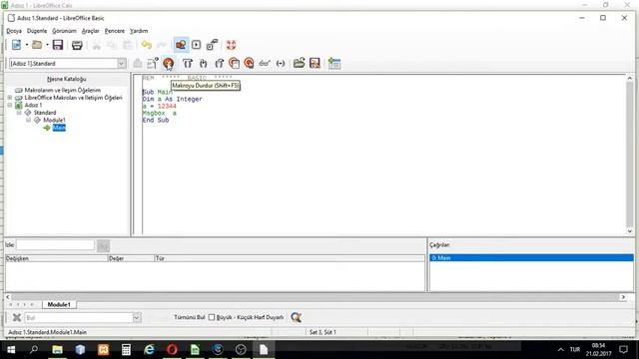Open the Düzenle menu
The height and width of the screenshot is (359, 639).
[x=37, y=31]
